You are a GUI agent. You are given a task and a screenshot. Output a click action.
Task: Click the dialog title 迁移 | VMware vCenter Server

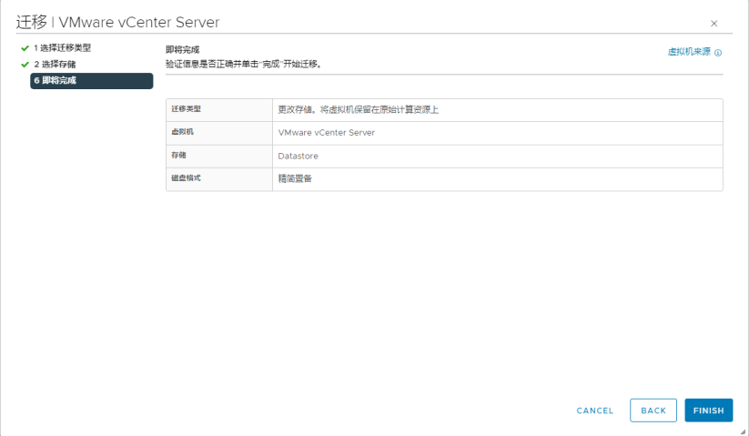[x=117, y=22]
